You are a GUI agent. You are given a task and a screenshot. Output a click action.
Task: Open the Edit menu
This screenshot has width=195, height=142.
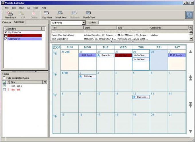pyautogui.click(x=14, y=8)
